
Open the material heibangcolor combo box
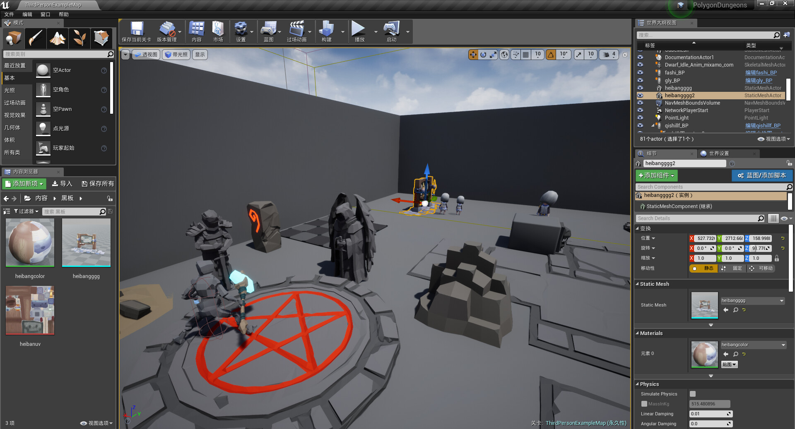[753, 345]
